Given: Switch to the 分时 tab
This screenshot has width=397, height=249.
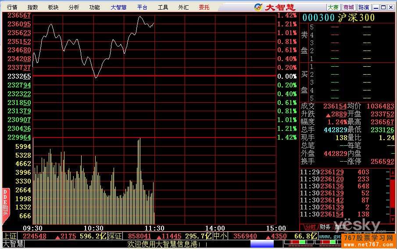Looking at the screenshot, I should click(x=310, y=227).
